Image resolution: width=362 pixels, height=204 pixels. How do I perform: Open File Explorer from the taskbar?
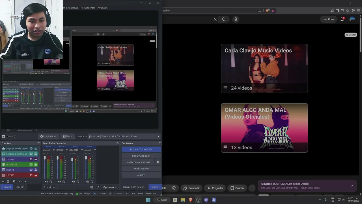click(x=183, y=200)
